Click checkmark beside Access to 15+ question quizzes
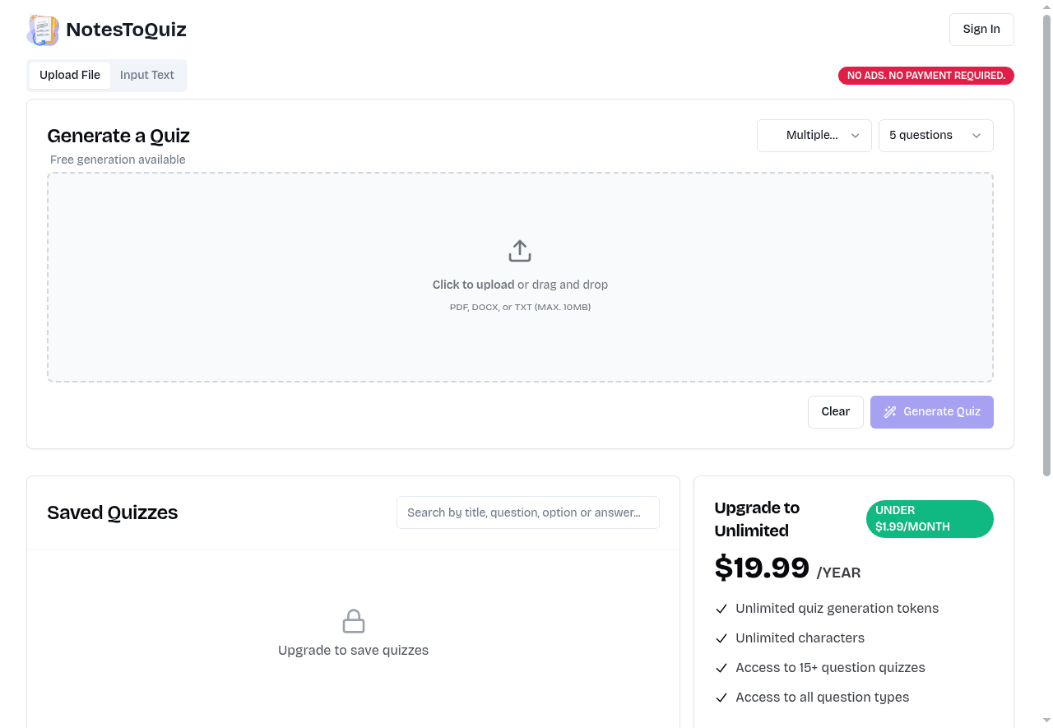The width and height of the screenshot is (1053, 728). click(x=721, y=668)
